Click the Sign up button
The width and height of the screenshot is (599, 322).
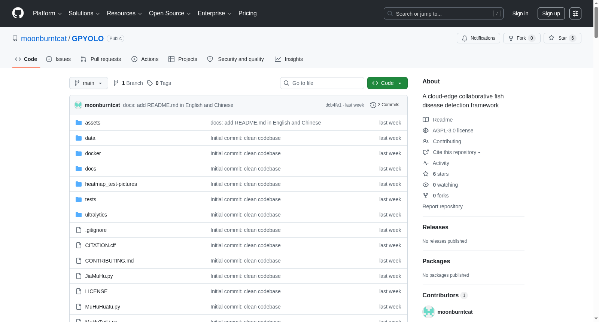551,13
